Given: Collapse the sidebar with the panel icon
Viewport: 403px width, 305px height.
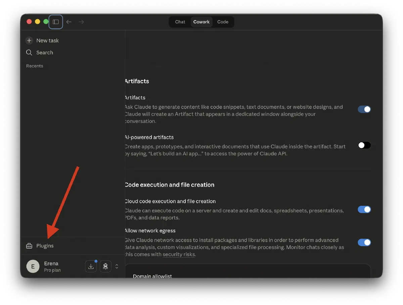Looking at the screenshot, I should click(56, 22).
